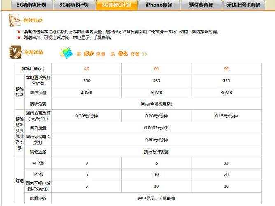Switch to the 预付费套餐 tab
The width and height of the screenshot is (275, 206).
coord(201,5)
